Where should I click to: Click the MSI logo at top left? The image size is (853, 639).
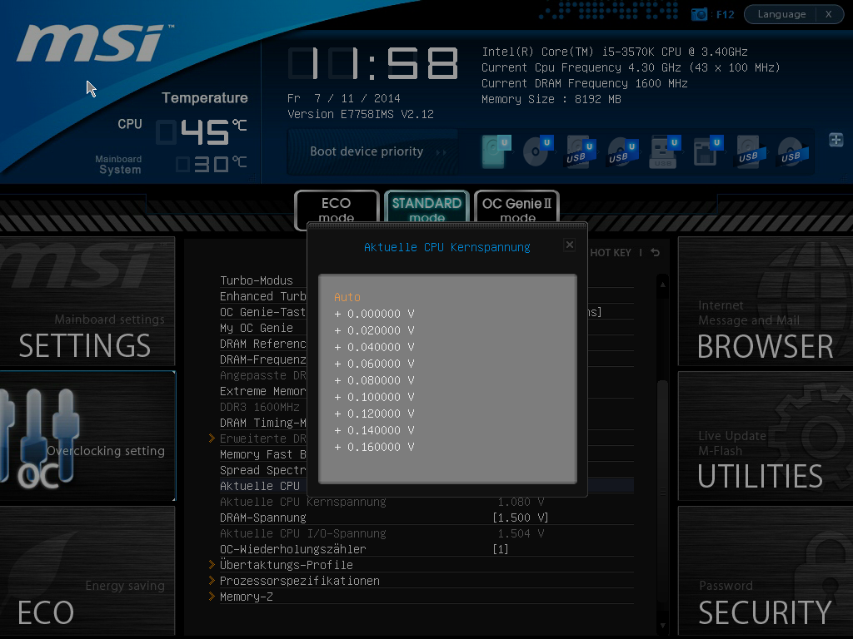tap(95, 43)
